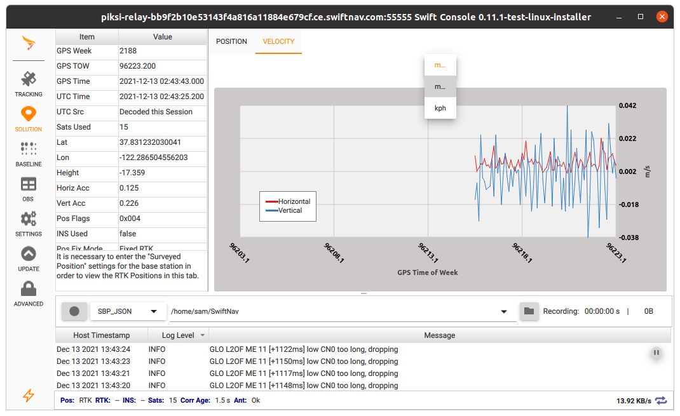Click the 0.042 y-axis tick label

(x=627, y=105)
